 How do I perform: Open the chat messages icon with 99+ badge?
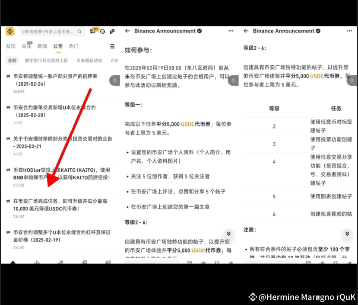pyautogui.click(x=93, y=32)
